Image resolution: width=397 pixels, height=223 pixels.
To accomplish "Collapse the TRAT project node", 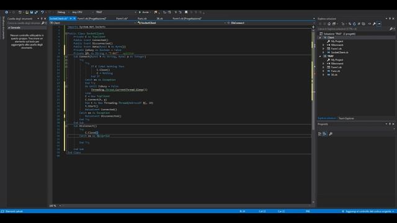I will click(320, 56).
